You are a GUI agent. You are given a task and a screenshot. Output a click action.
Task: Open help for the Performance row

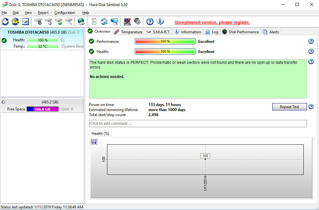coord(311,42)
